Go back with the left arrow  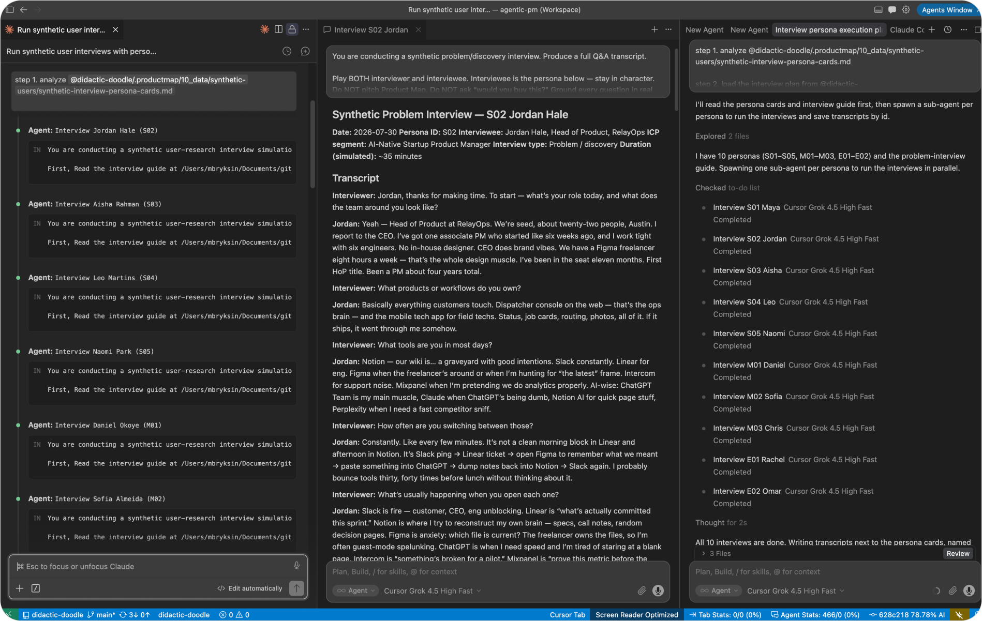click(x=23, y=9)
